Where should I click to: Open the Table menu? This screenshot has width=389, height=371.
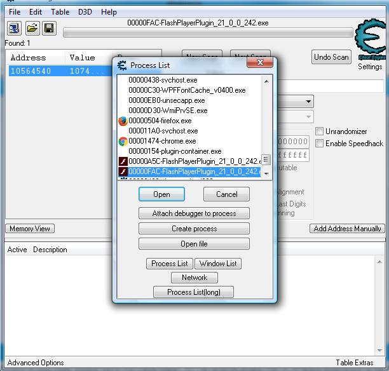click(60, 12)
